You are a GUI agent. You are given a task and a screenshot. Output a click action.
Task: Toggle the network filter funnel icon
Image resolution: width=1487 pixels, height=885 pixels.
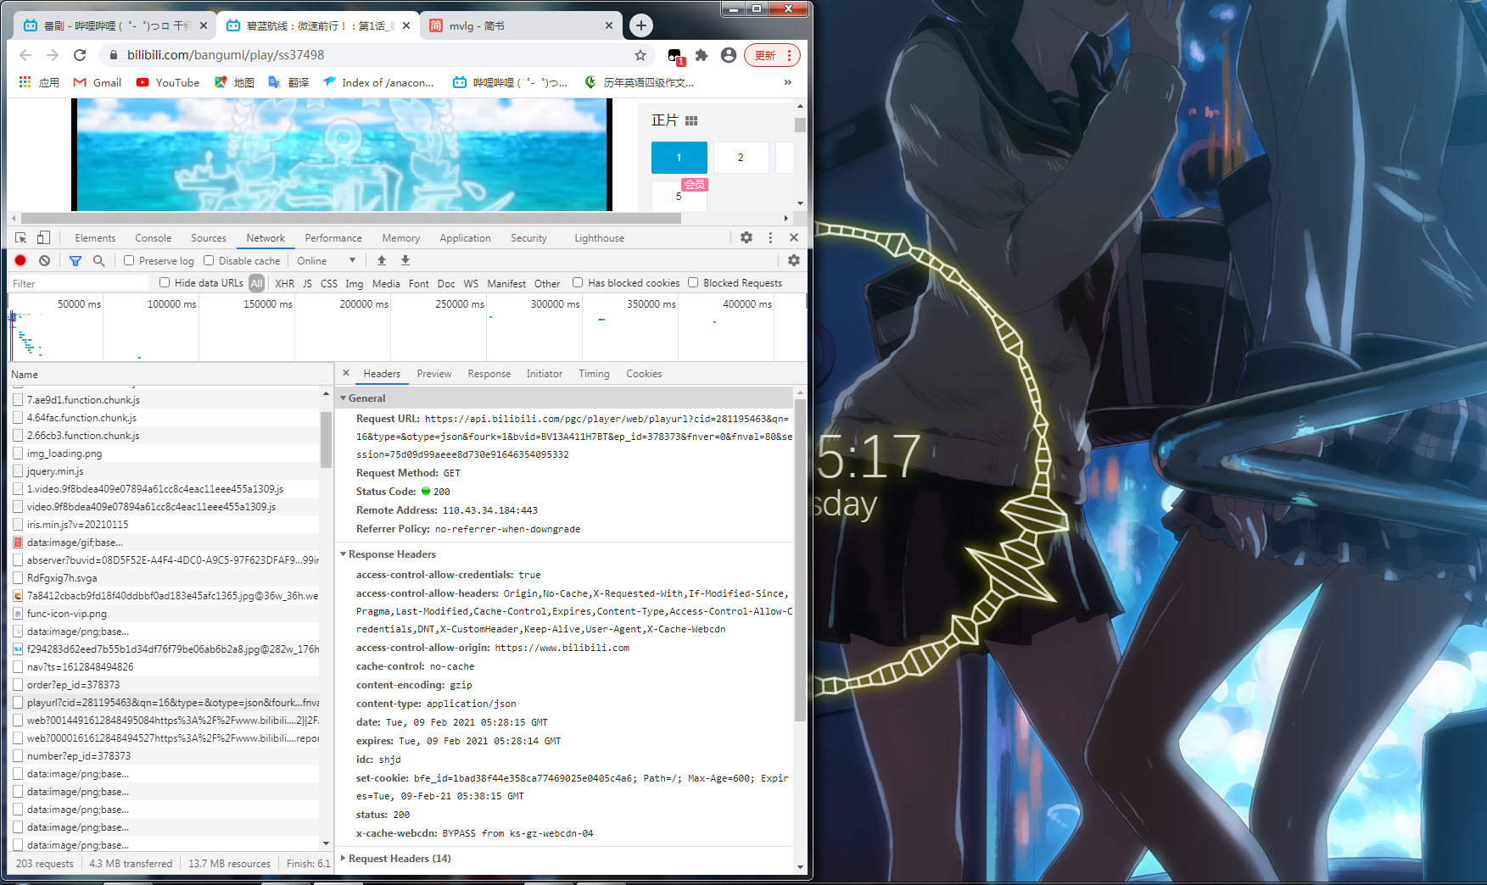75,261
